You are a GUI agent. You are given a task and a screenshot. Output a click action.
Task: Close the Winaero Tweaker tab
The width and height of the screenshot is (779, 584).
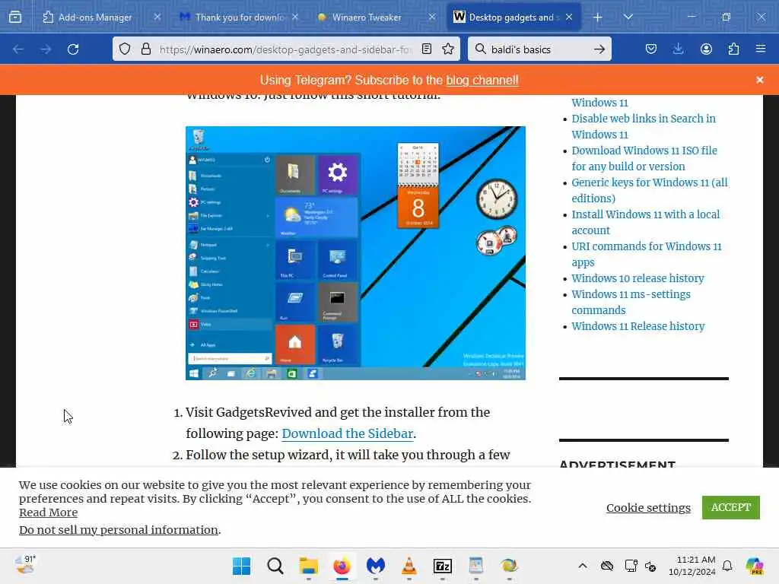pyautogui.click(x=432, y=17)
